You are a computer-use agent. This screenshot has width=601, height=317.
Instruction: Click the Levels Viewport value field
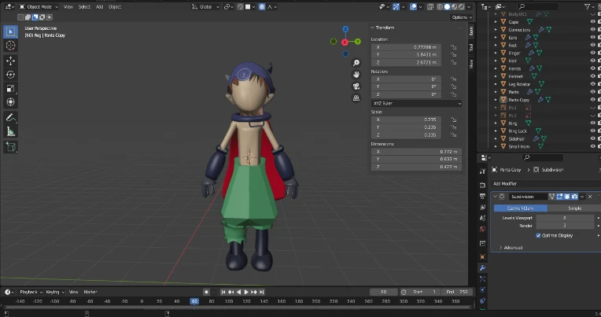tap(565, 218)
